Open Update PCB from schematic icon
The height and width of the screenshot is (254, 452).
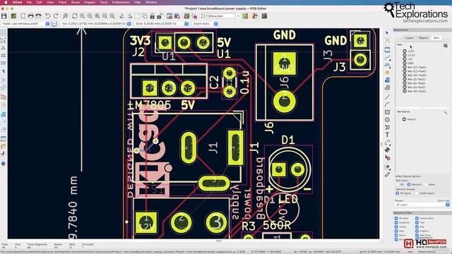[x=187, y=16]
